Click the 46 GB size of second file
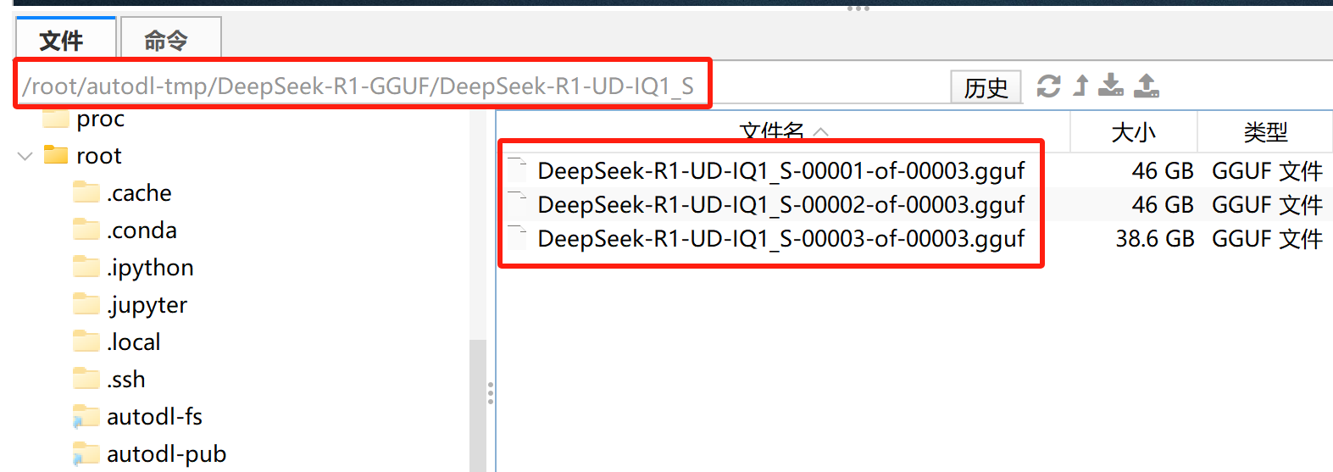Viewport: 1333px width, 472px height. pos(1163,205)
